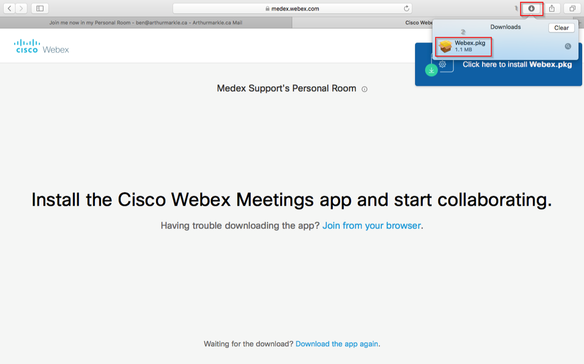
Task: Go forward to the next page
Action: point(21,8)
